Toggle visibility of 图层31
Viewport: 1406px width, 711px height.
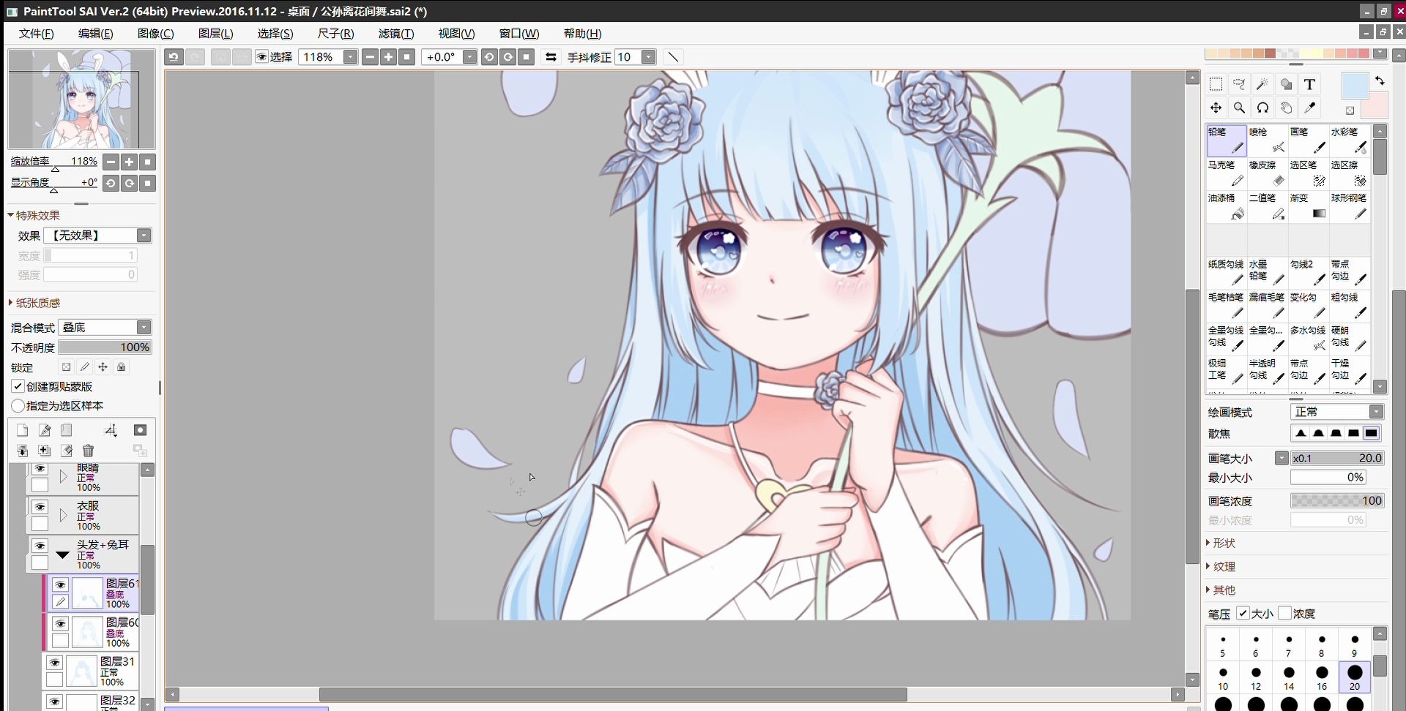54,662
